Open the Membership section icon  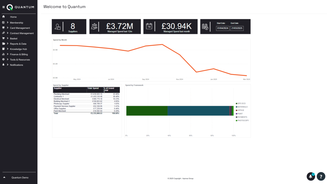(3, 22)
